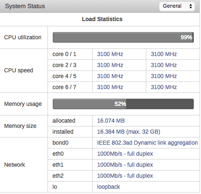Image resolution: width=201 pixels, height=194 pixels.
Task: Select the System Status panel title
Action: point(25,6)
